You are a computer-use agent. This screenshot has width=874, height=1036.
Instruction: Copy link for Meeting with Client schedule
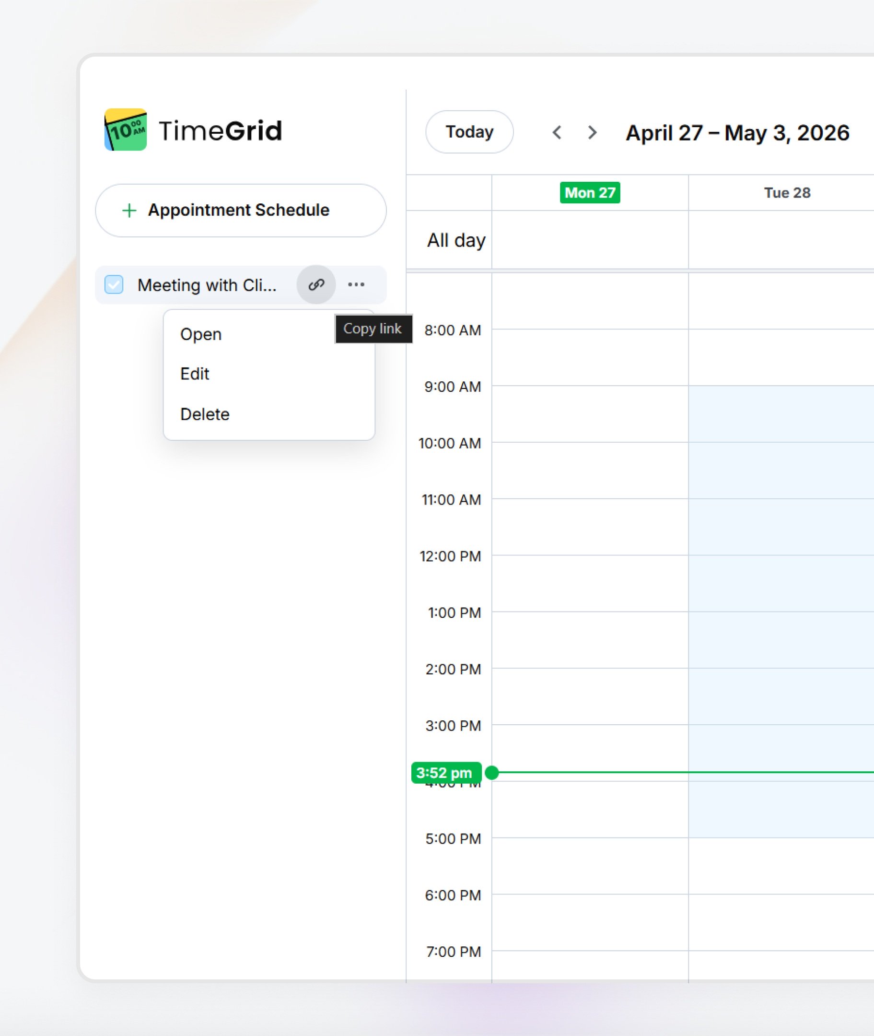pos(316,284)
